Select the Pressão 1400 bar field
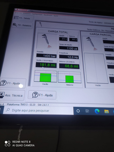This screenshot has height=152, width=114. tap(46, 56)
